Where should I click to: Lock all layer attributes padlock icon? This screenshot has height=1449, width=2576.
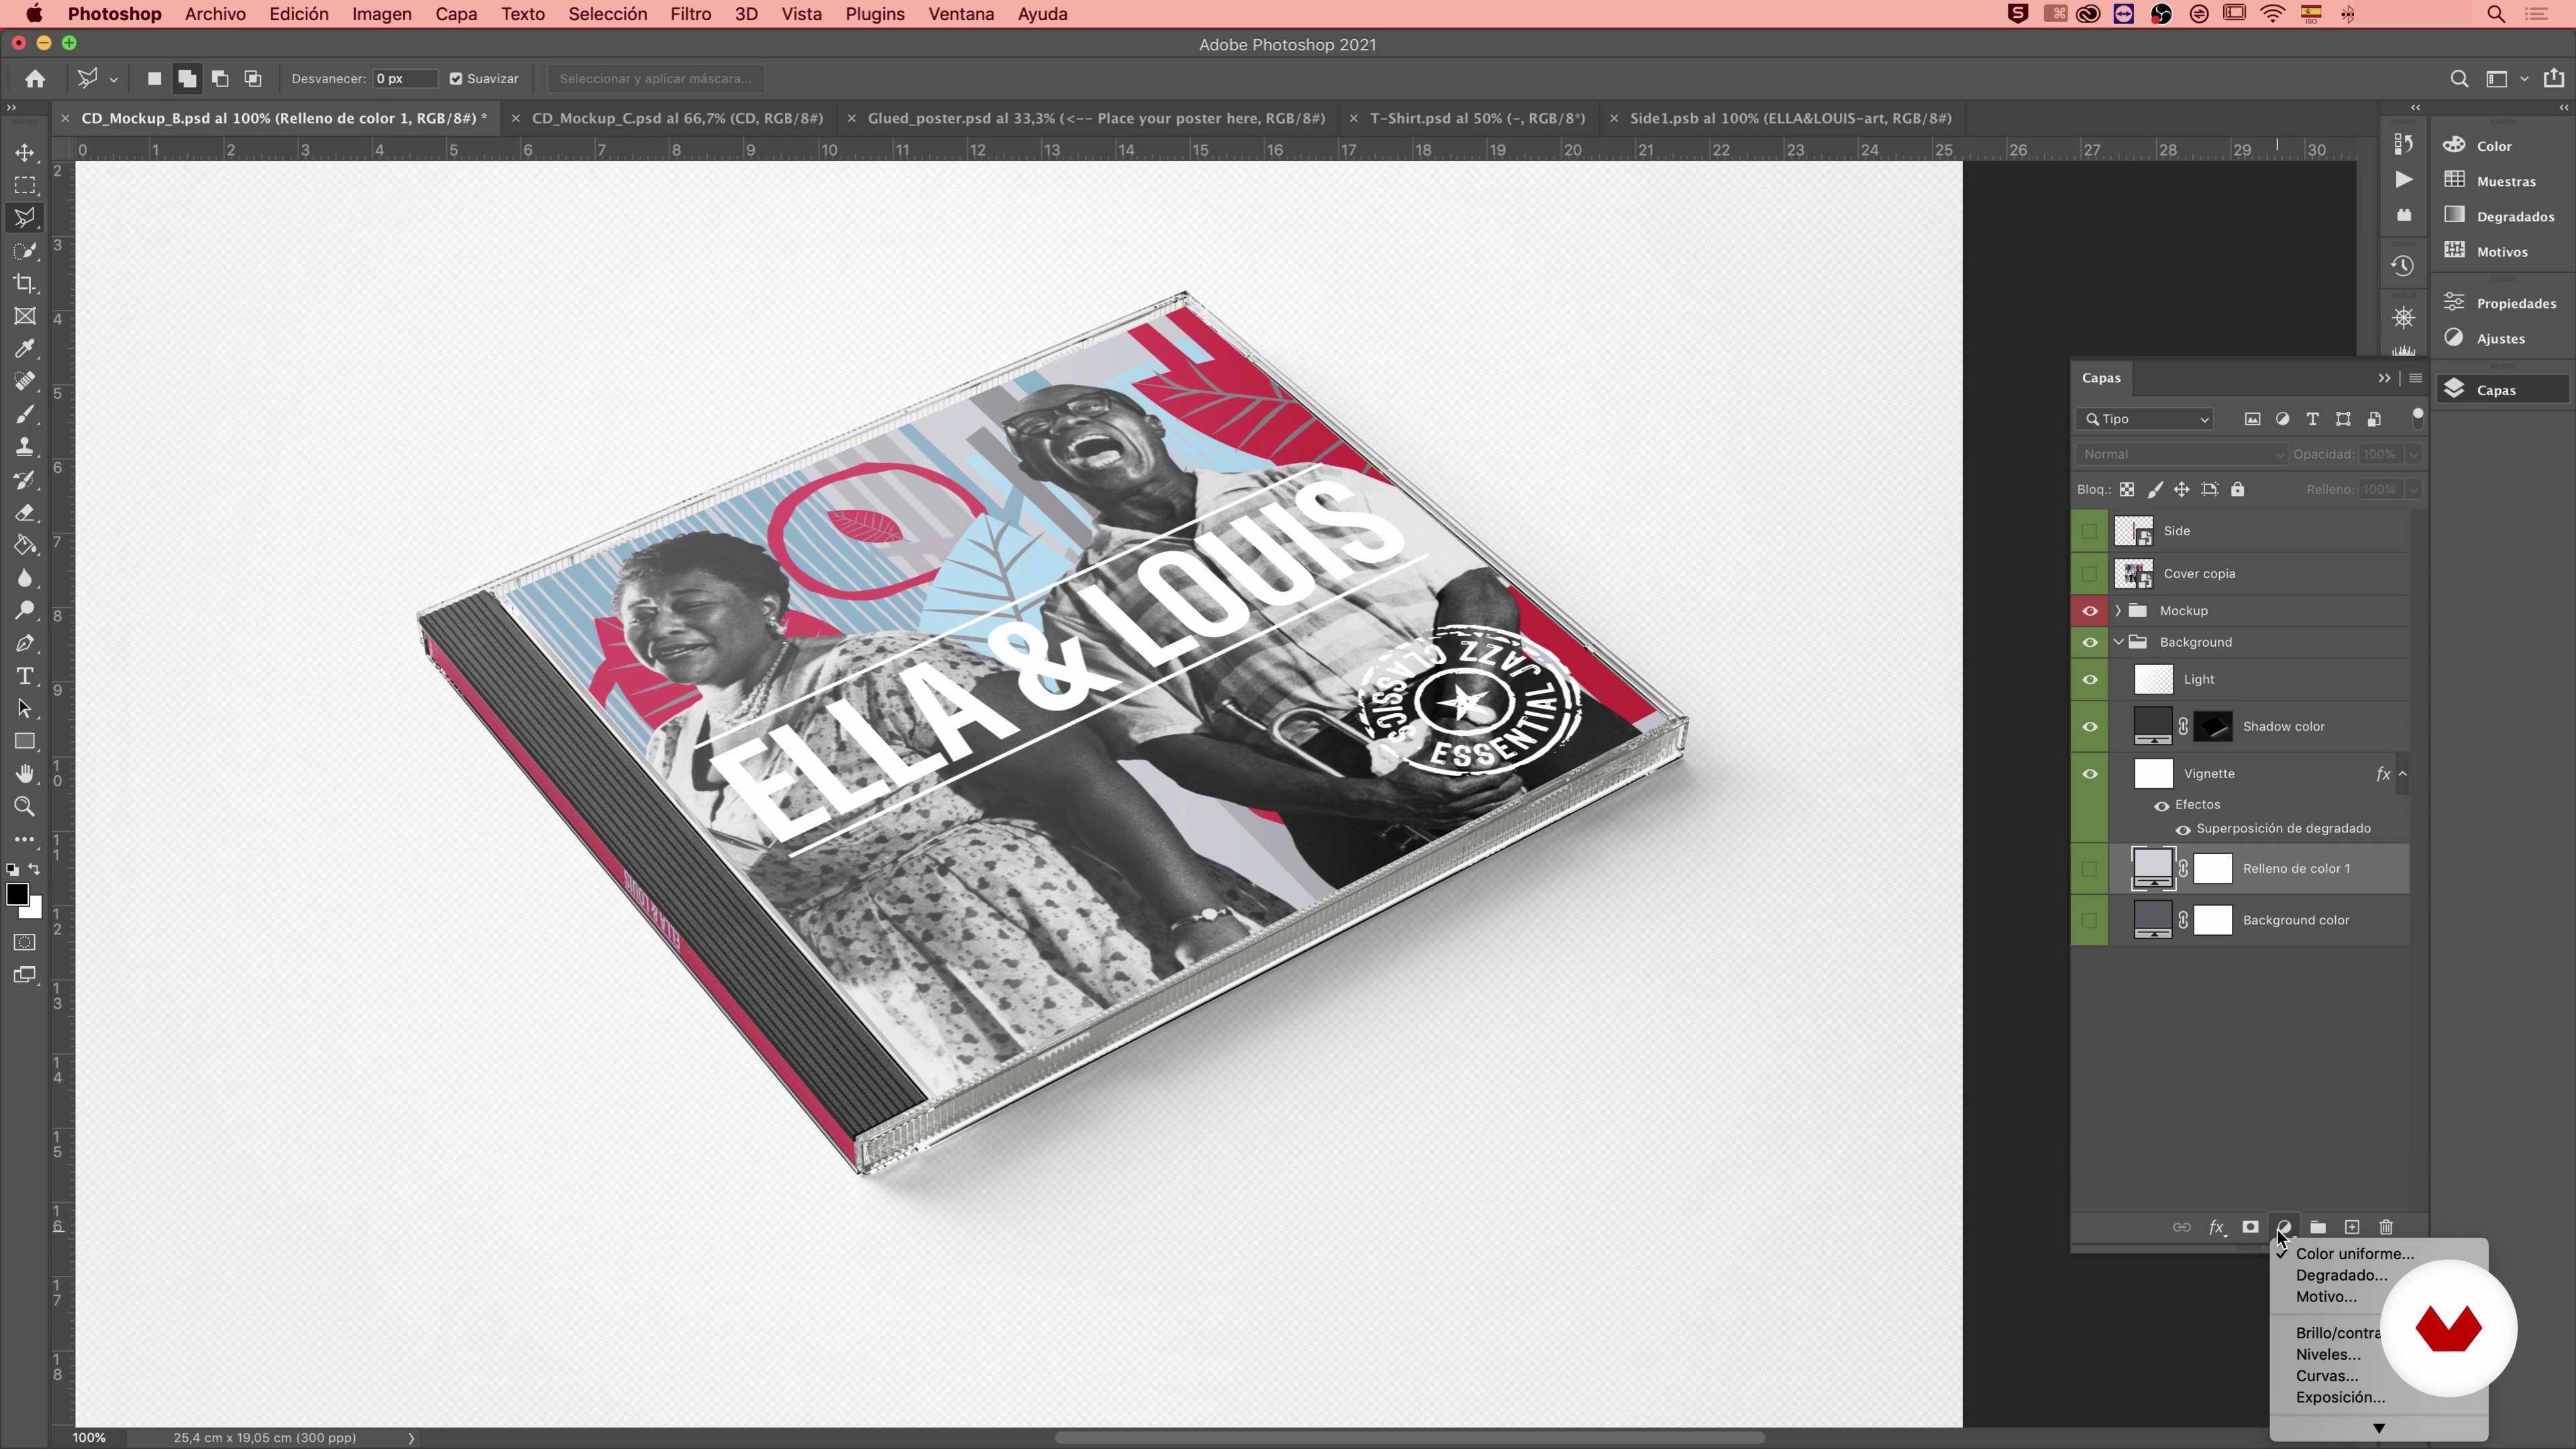(2238, 489)
